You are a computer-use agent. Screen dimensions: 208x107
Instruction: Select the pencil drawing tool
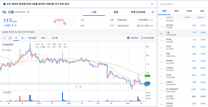[x=10, y=38]
